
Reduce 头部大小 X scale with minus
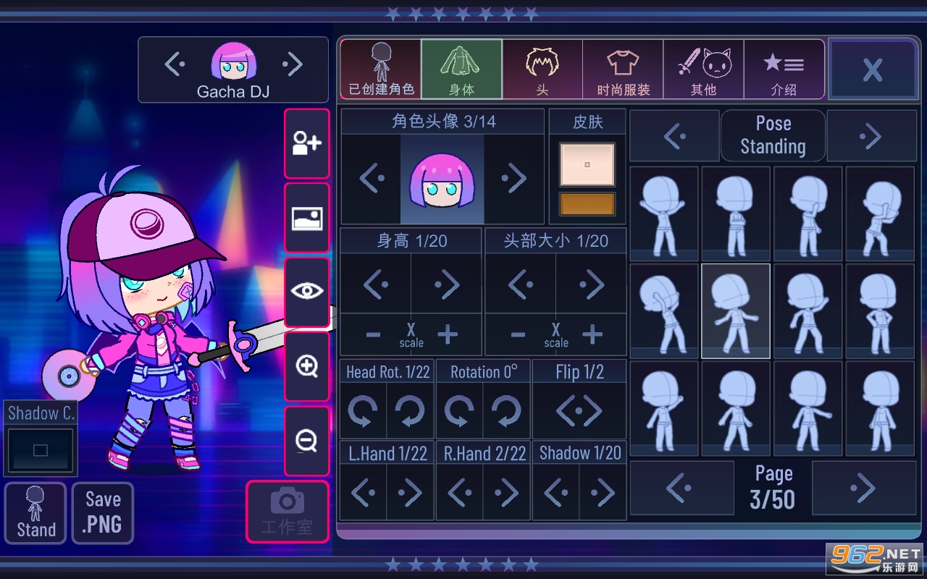519,334
